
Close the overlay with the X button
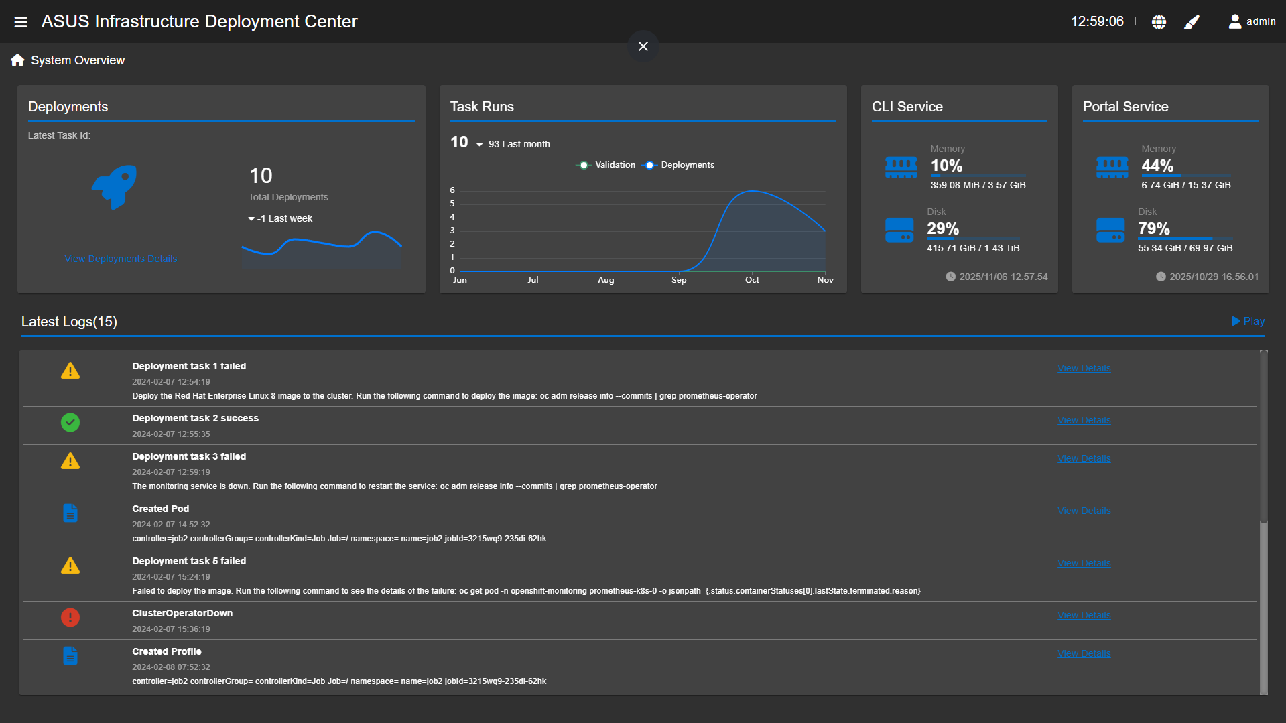click(x=643, y=46)
